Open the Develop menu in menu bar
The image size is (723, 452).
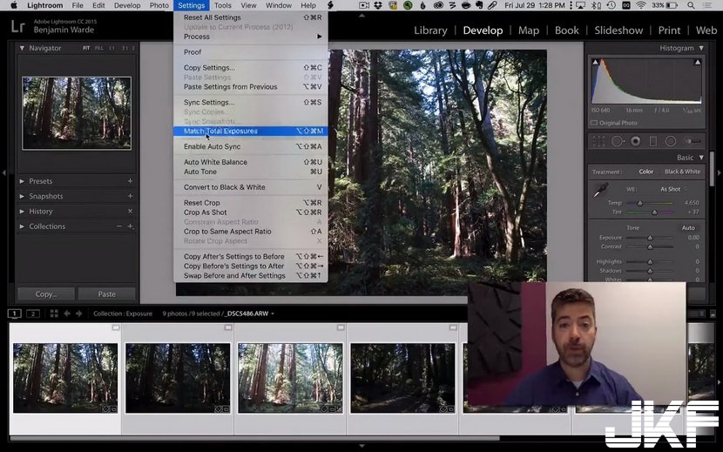tap(127, 5)
